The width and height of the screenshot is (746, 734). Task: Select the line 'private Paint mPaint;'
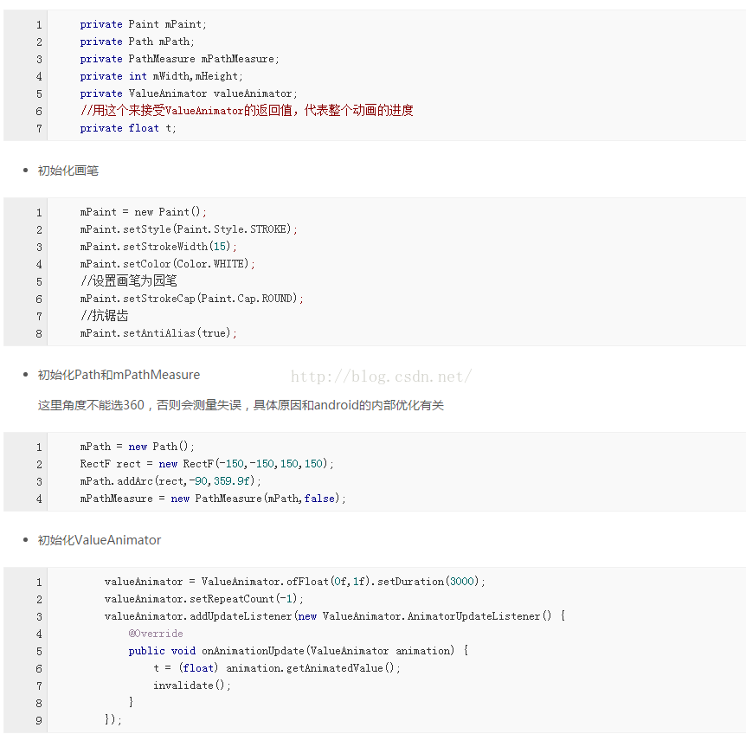tap(143, 24)
